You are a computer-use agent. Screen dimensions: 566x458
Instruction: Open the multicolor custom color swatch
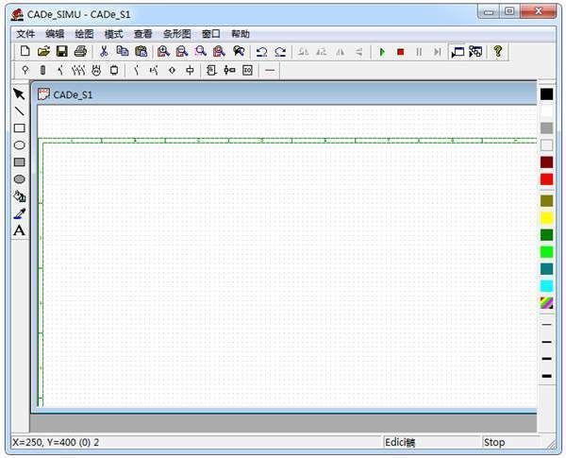click(x=546, y=303)
